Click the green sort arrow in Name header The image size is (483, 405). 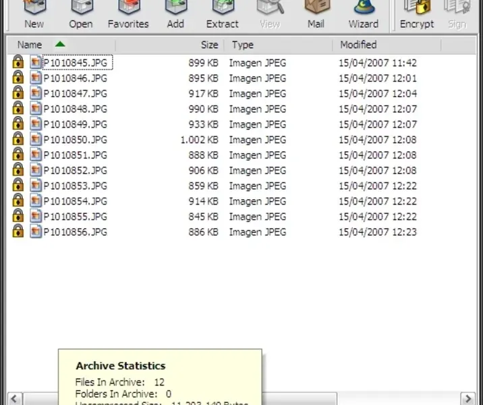coord(60,45)
